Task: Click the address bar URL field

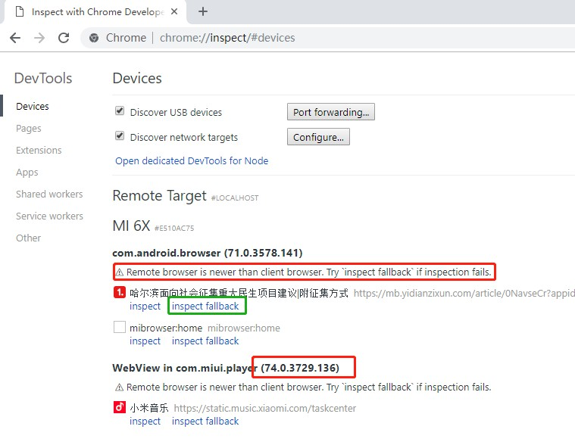Action: coord(303,38)
